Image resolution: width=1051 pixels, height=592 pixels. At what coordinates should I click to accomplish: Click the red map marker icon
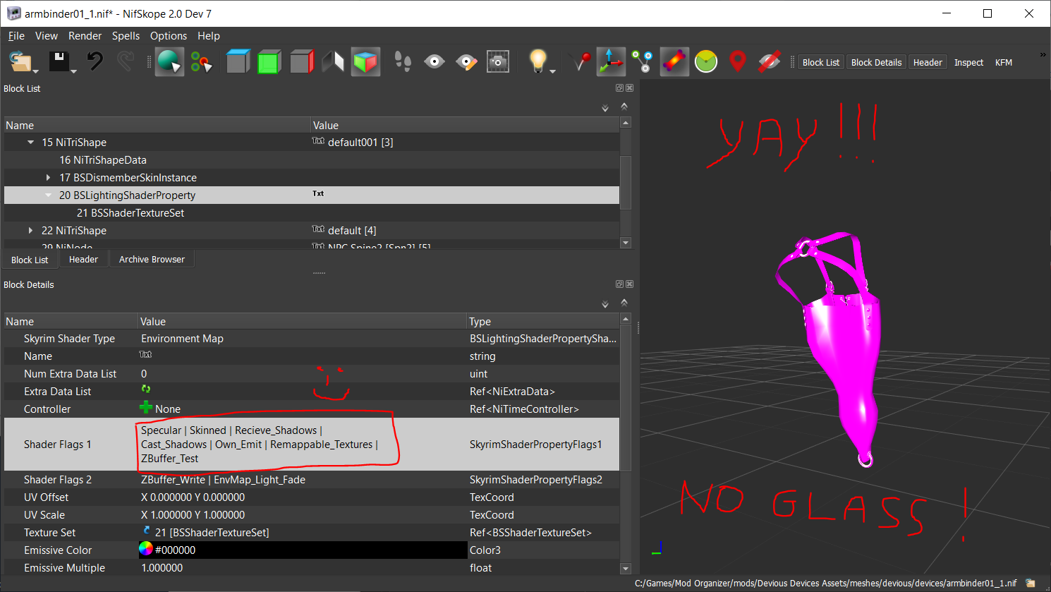pos(738,62)
